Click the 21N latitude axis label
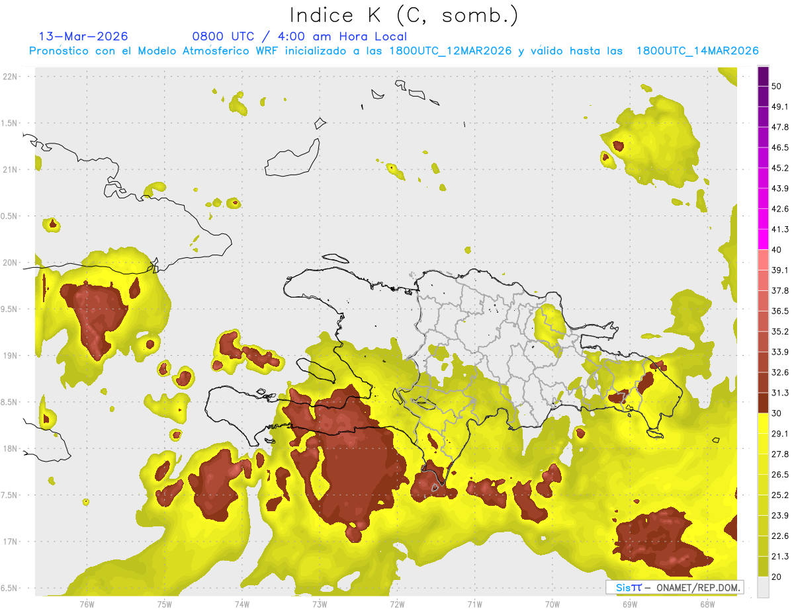Screen dimensions: 794x613 point(11,169)
